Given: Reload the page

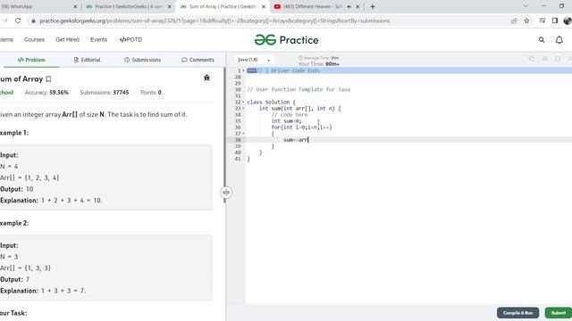Looking at the screenshot, I should point(18,21).
